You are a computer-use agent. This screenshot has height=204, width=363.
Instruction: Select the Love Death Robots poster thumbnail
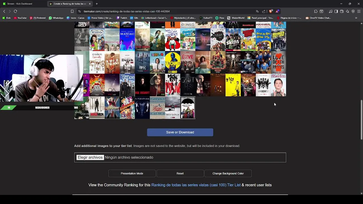click(x=278, y=62)
